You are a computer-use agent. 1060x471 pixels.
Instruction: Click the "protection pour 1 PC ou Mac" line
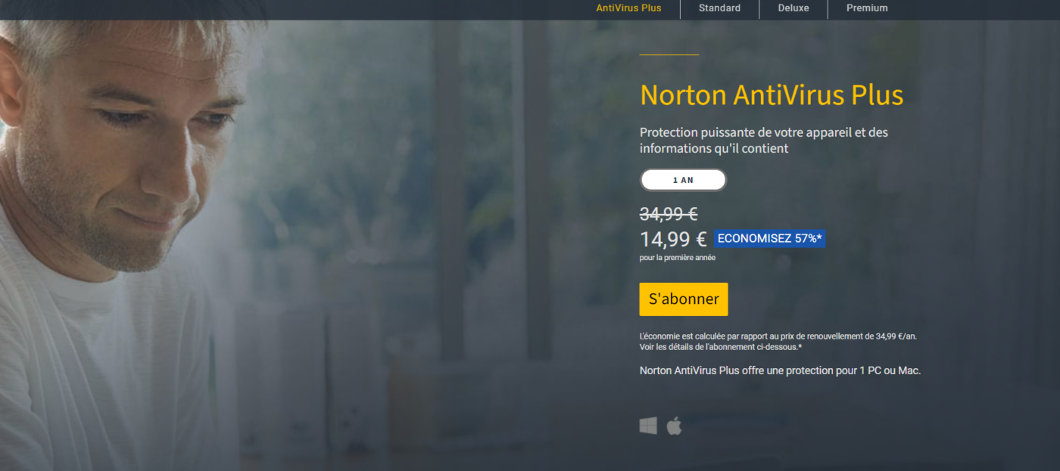pyautogui.click(x=780, y=370)
